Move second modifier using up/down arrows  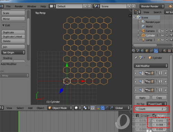[x=161, y=82]
